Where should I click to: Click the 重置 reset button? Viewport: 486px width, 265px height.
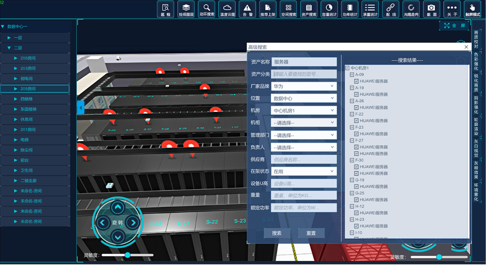pyautogui.click(x=311, y=233)
